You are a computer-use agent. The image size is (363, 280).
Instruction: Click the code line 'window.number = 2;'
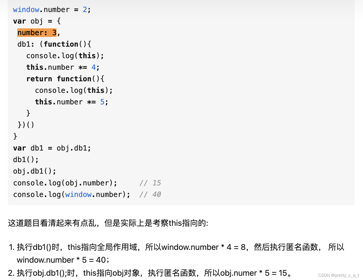(x=52, y=10)
